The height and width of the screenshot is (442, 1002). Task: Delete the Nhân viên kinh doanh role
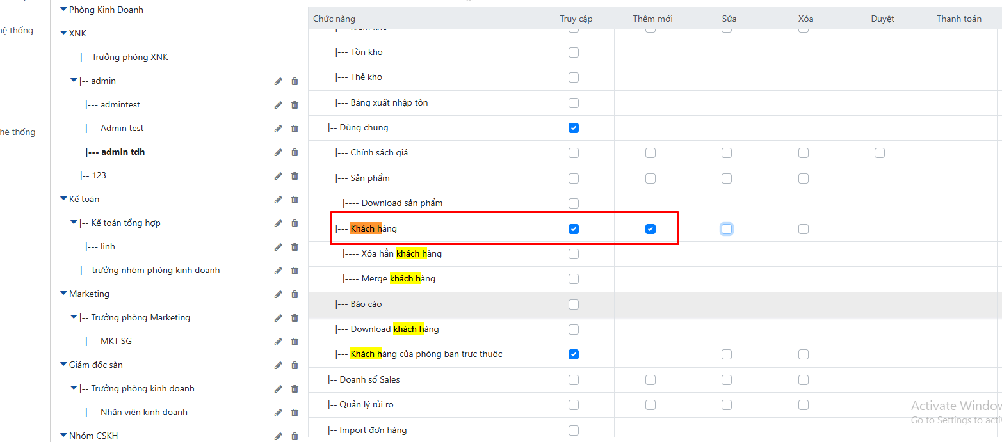295,413
